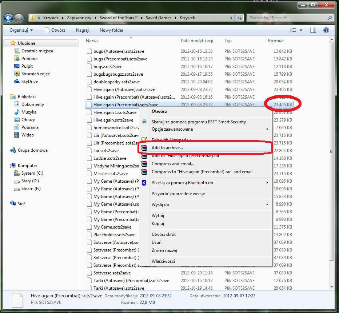Expand breadcrumb arrow after Saved Games
The width and height of the screenshot is (339, 313).
[176, 18]
